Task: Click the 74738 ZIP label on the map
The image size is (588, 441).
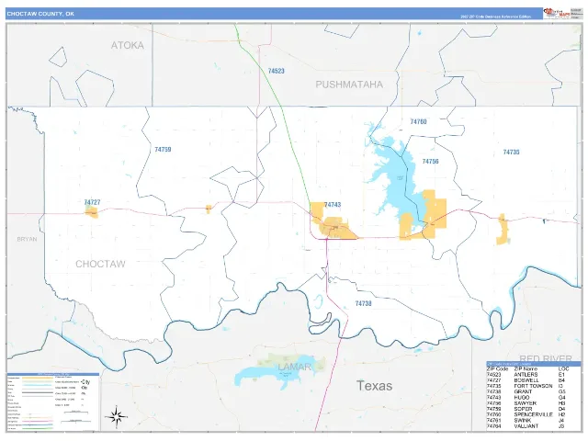Action: (x=363, y=304)
